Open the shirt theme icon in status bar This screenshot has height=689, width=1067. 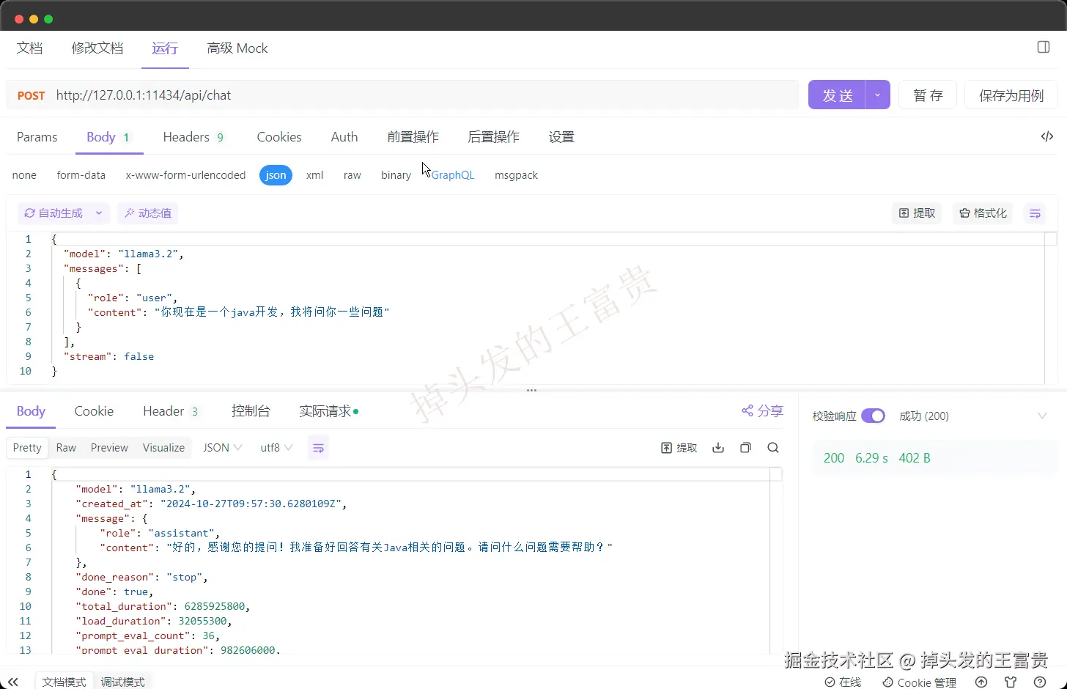click(x=1011, y=682)
